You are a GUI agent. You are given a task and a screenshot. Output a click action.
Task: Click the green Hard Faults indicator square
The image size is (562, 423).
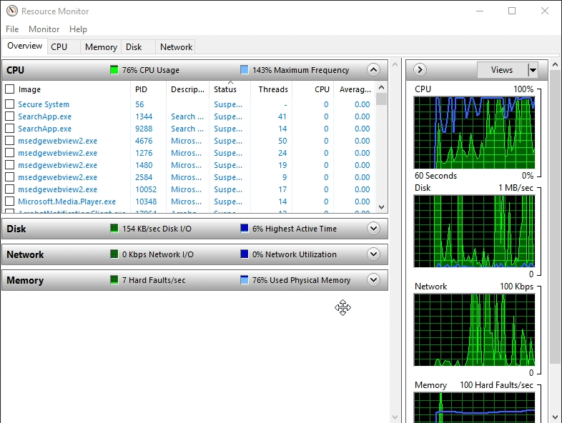click(x=114, y=280)
